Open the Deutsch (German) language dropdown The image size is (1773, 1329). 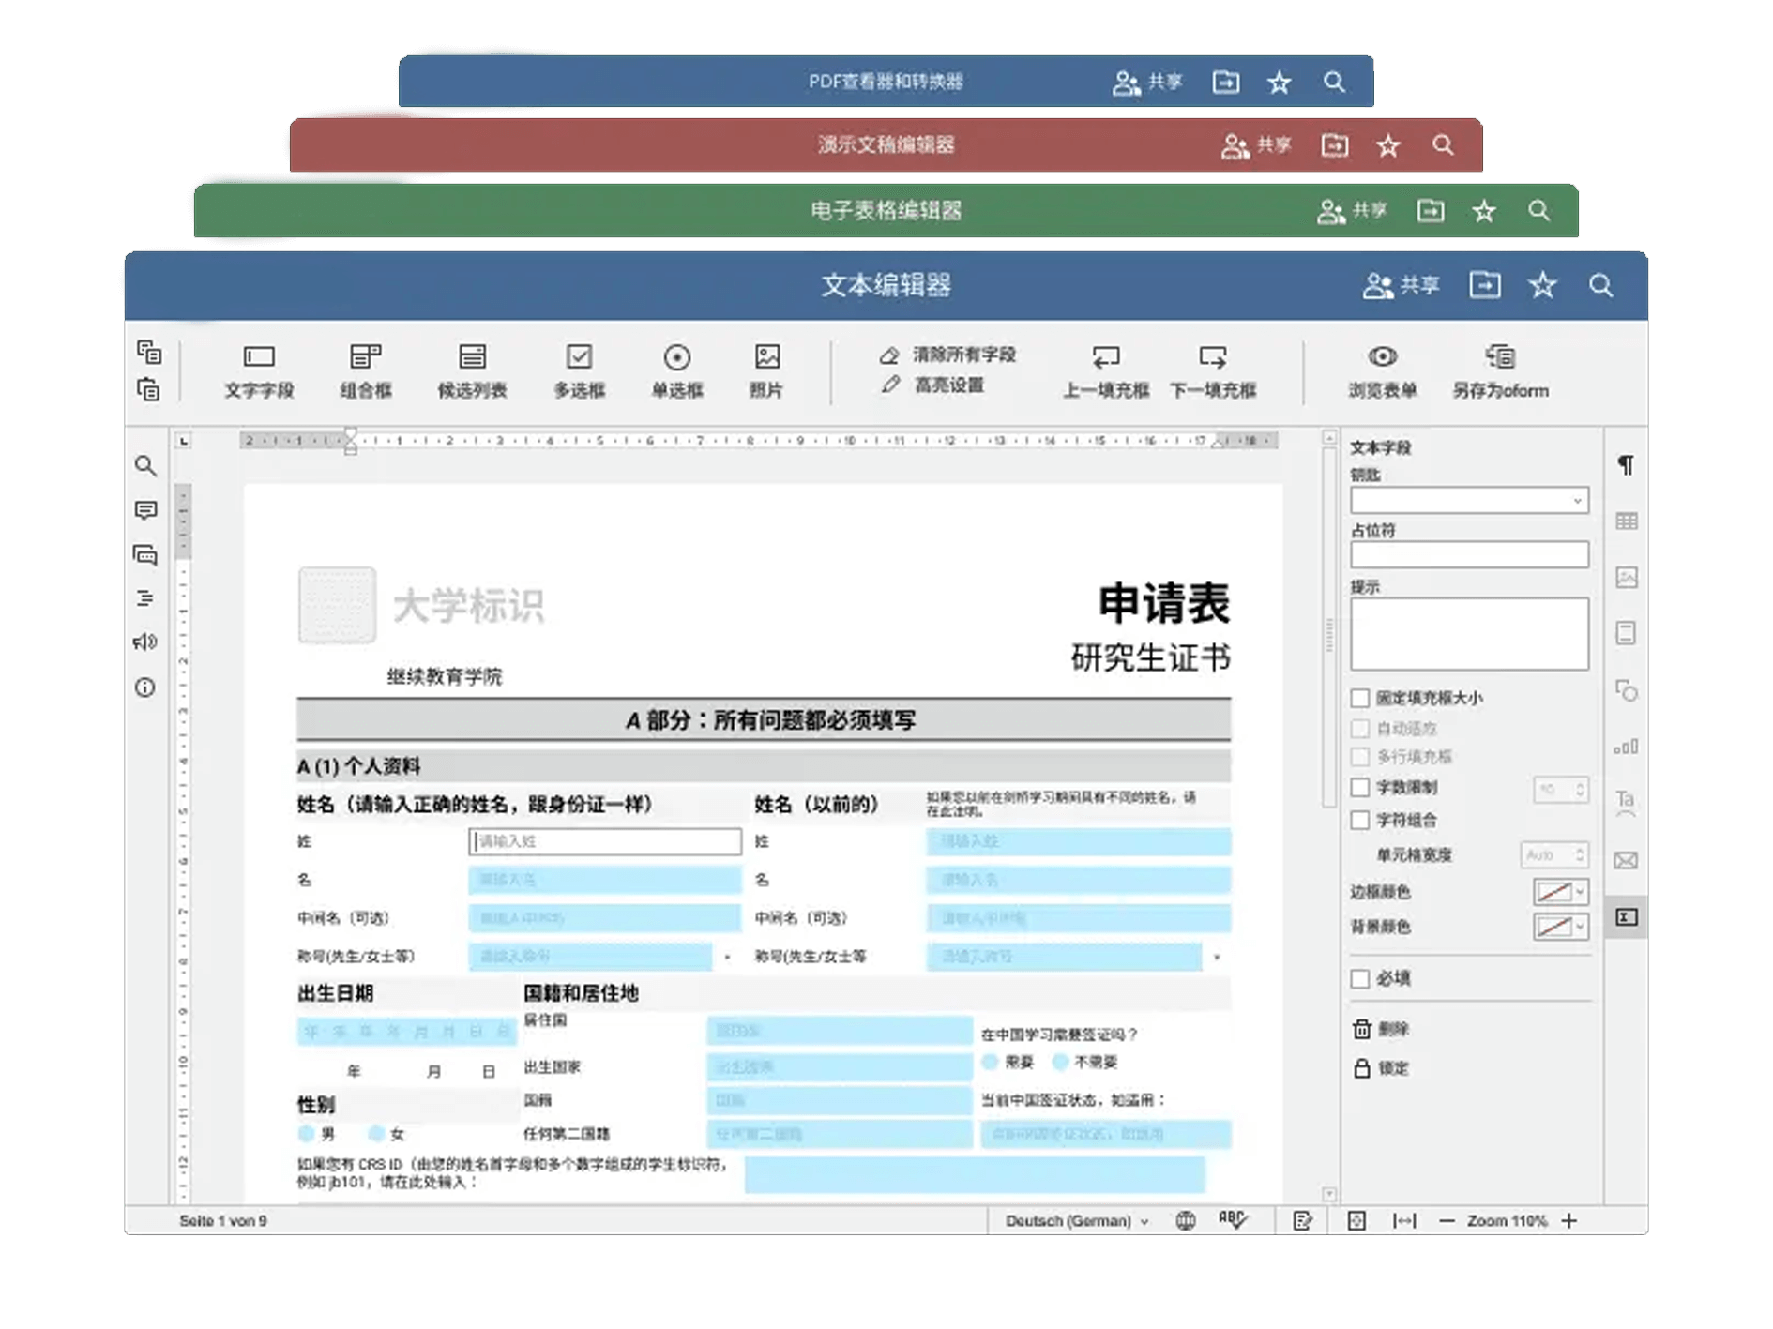1076,1221
